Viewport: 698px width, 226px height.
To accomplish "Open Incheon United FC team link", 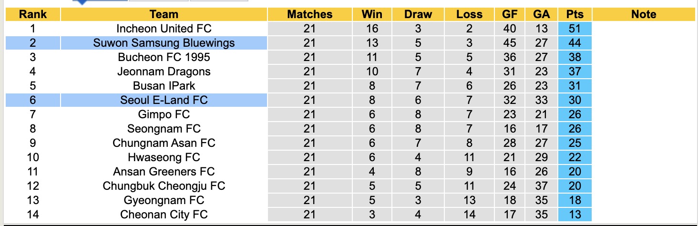I will pyautogui.click(x=164, y=29).
